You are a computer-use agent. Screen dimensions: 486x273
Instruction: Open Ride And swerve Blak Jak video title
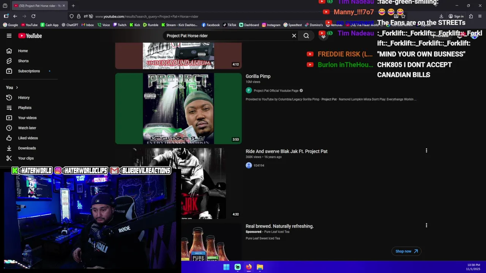point(286,151)
